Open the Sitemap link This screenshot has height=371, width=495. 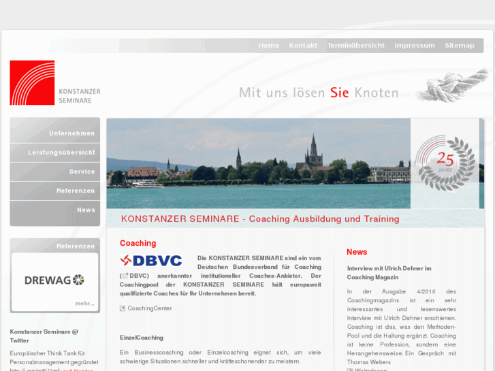point(460,46)
